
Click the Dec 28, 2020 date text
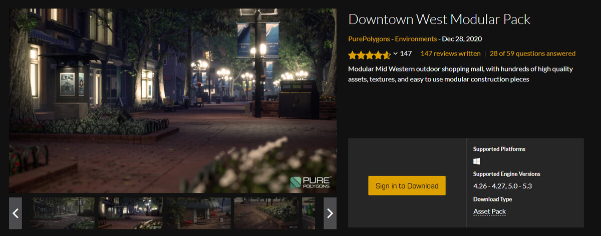coord(462,38)
